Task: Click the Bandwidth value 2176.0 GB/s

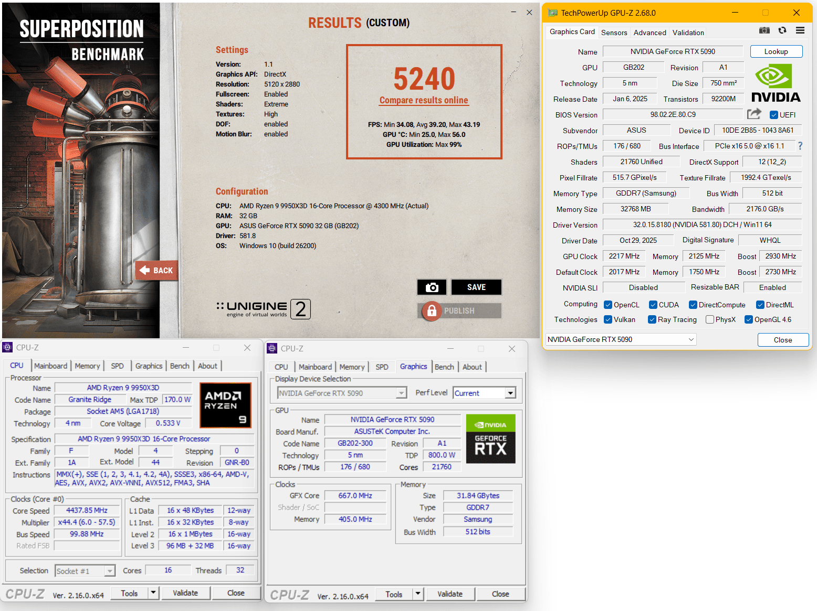Action: coord(765,209)
